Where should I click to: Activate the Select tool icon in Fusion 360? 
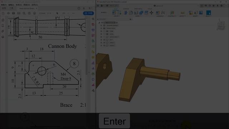[x=208, y=13]
